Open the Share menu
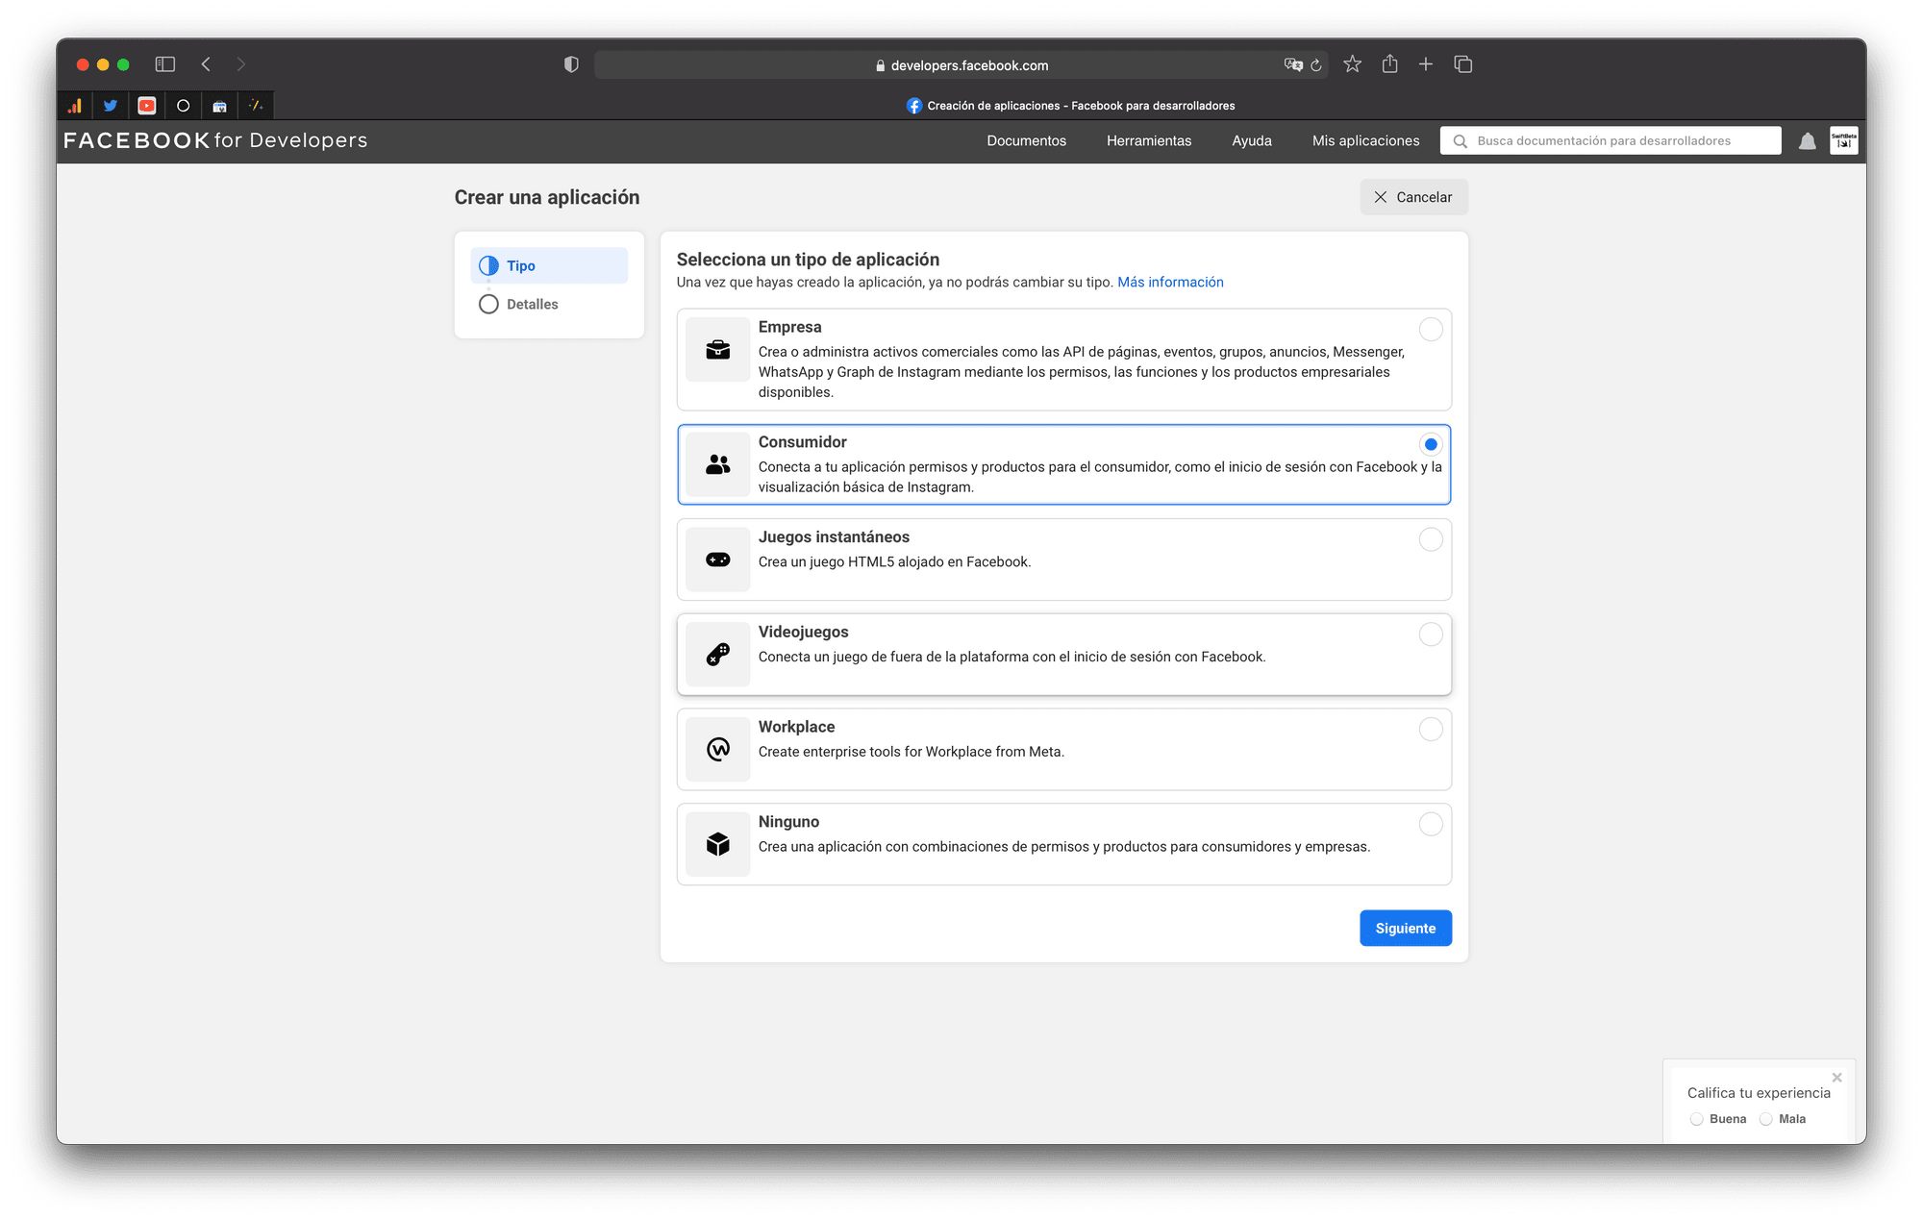 coord(1389,63)
